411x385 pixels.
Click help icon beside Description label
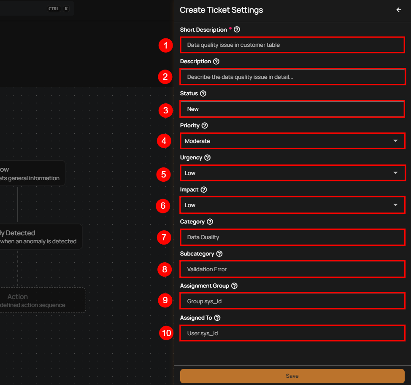216,62
